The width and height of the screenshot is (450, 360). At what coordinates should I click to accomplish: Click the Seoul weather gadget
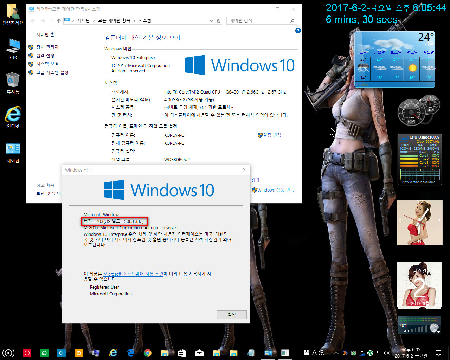pos(394,59)
